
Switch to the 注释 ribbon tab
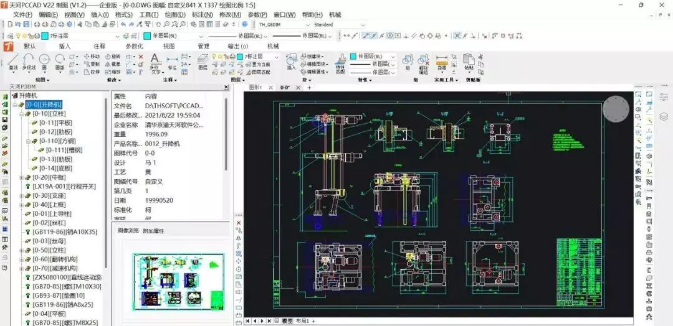point(99,46)
